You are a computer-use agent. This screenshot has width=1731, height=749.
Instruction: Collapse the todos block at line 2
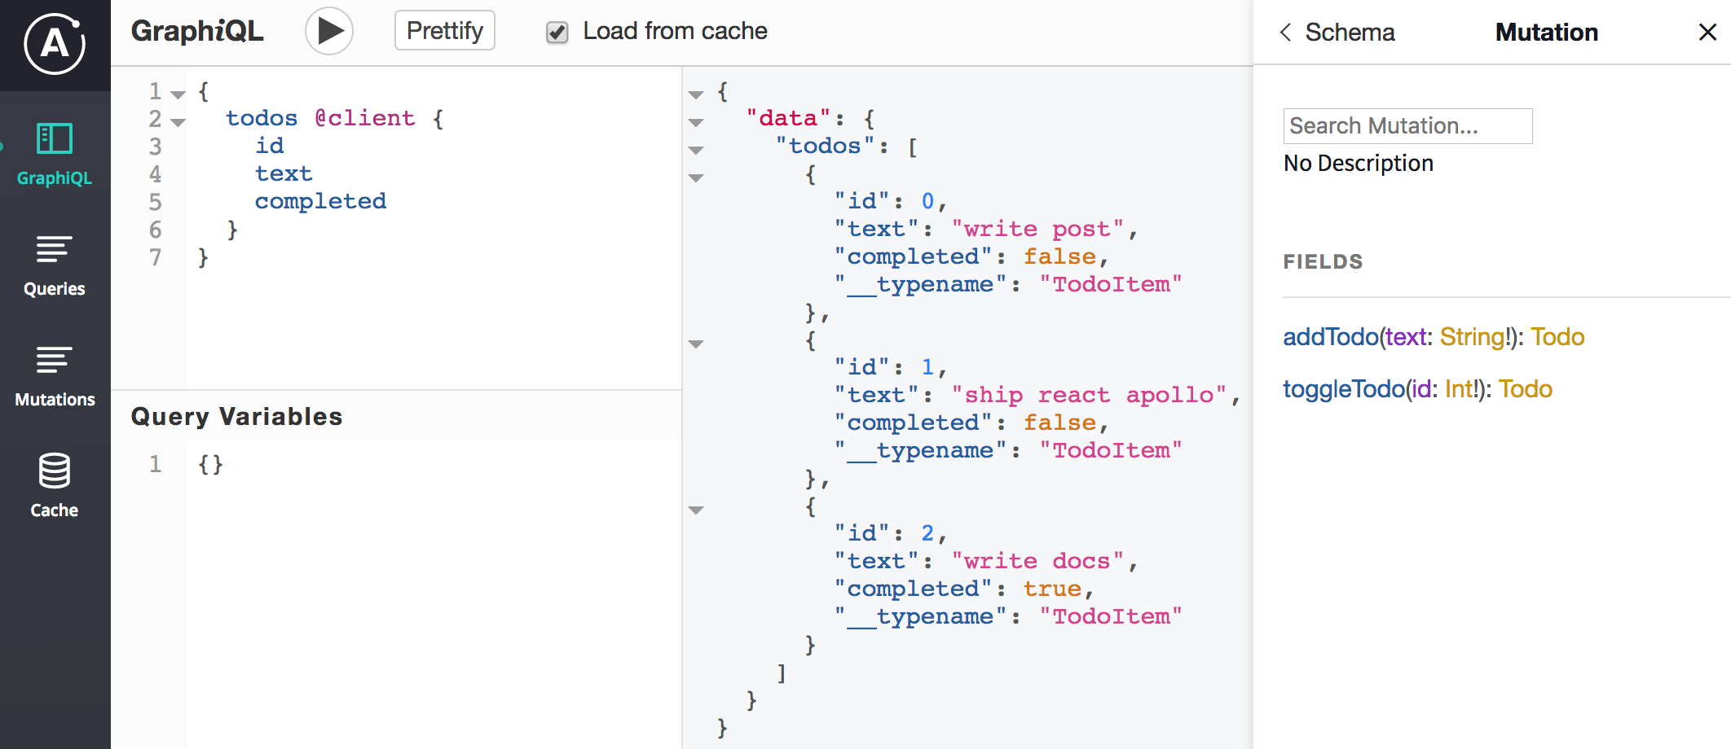[x=178, y=122]
